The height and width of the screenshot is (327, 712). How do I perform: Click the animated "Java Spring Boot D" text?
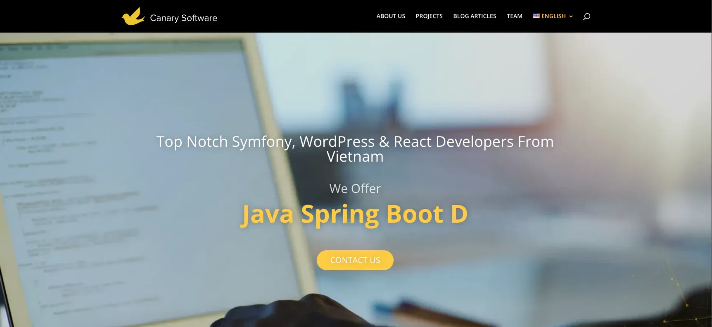click(355, 214)
